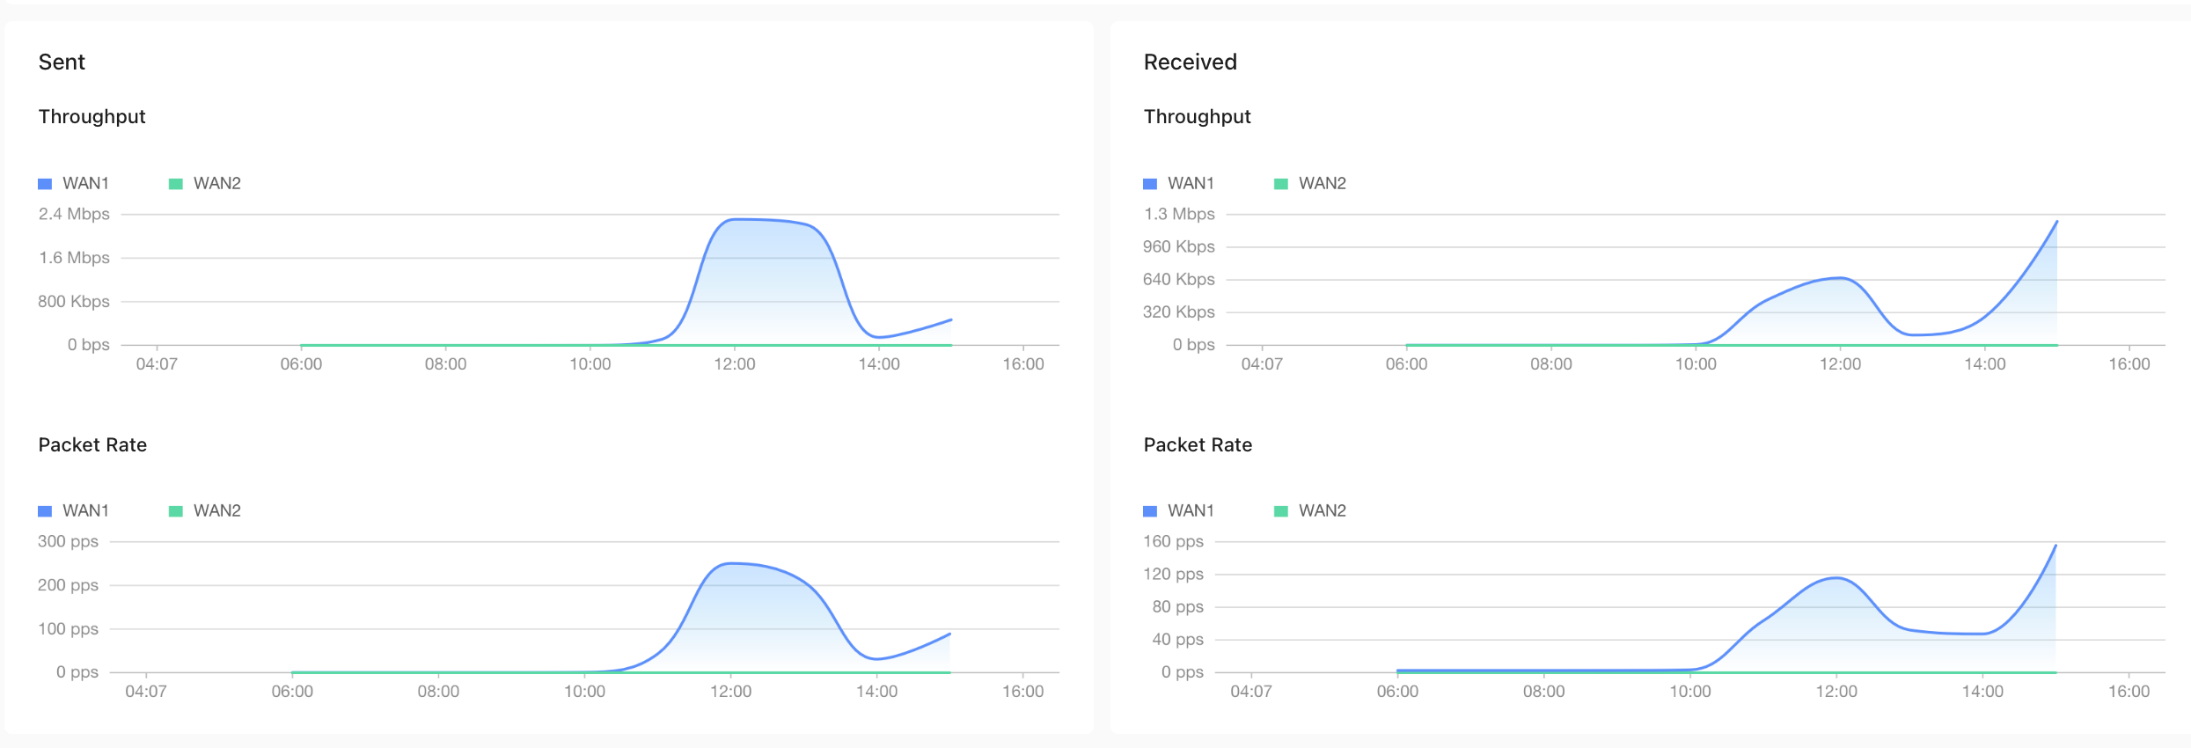
Task: Click the 40 pps axis label
Action: point(1177,639)
